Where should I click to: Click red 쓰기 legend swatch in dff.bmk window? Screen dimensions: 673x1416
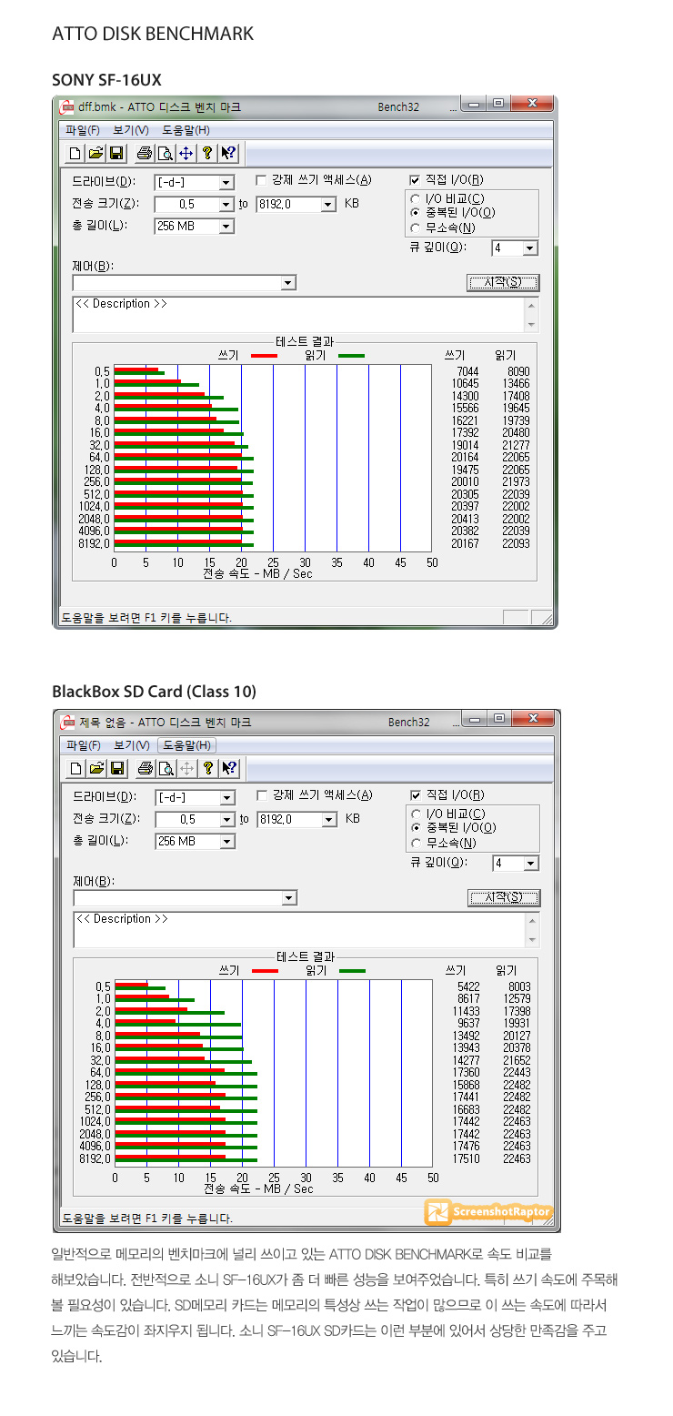(264, 355)
